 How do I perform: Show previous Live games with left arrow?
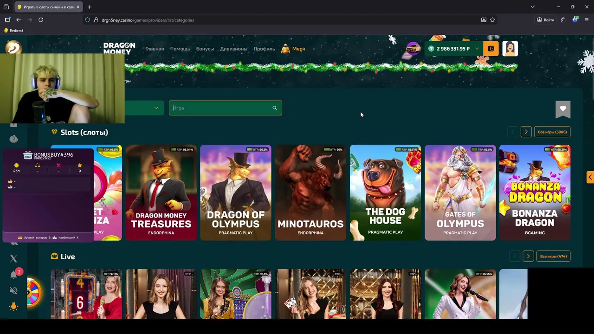tap(515, 256)
